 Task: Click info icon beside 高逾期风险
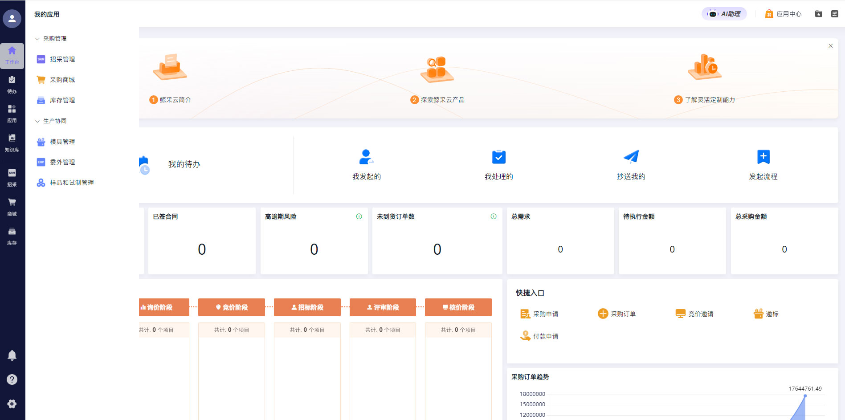coord(359,216)
